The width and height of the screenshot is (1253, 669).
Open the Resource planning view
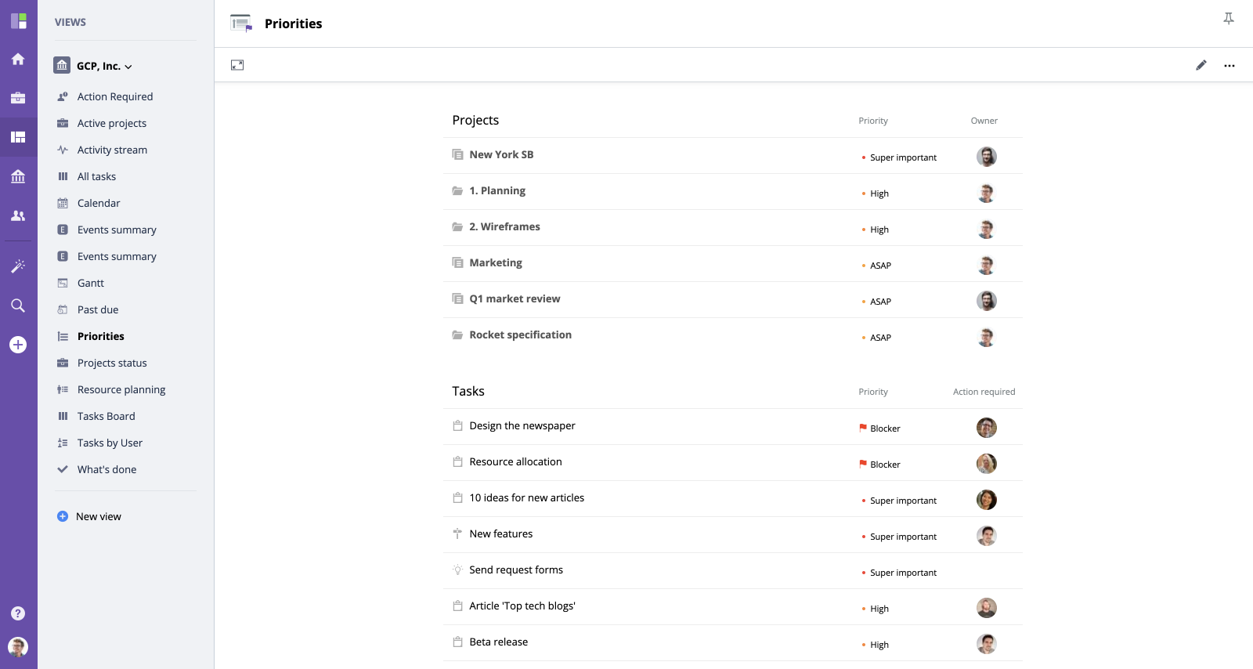tap(121, 389)
